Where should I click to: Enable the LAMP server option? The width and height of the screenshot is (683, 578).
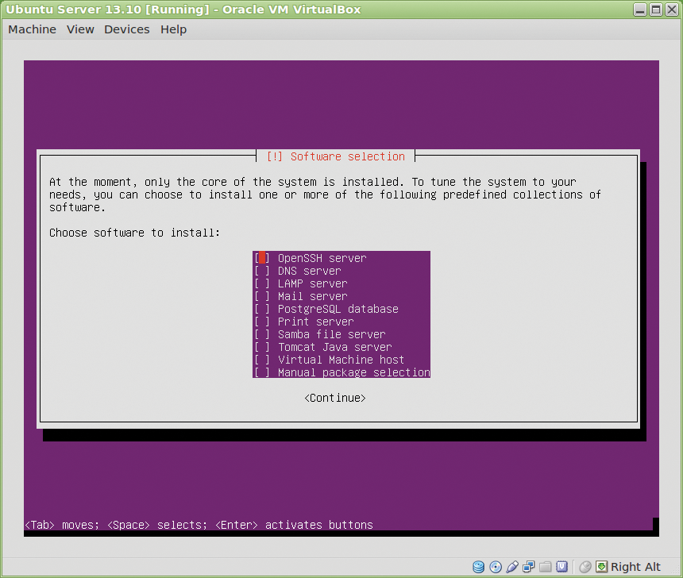(x=262, y=283)
